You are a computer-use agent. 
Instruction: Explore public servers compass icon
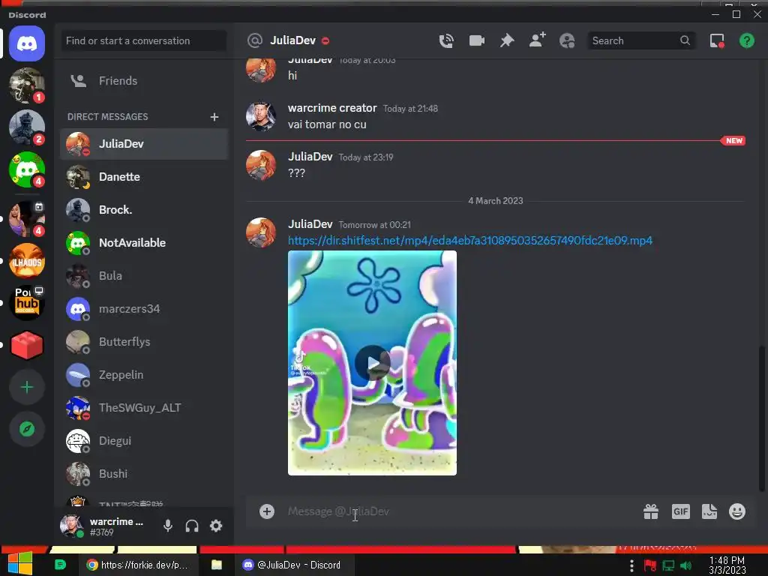point(27,429)
